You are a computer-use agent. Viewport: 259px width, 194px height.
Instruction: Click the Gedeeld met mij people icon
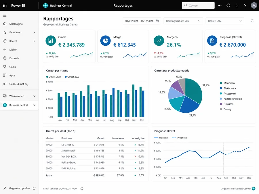click(5, 84)
